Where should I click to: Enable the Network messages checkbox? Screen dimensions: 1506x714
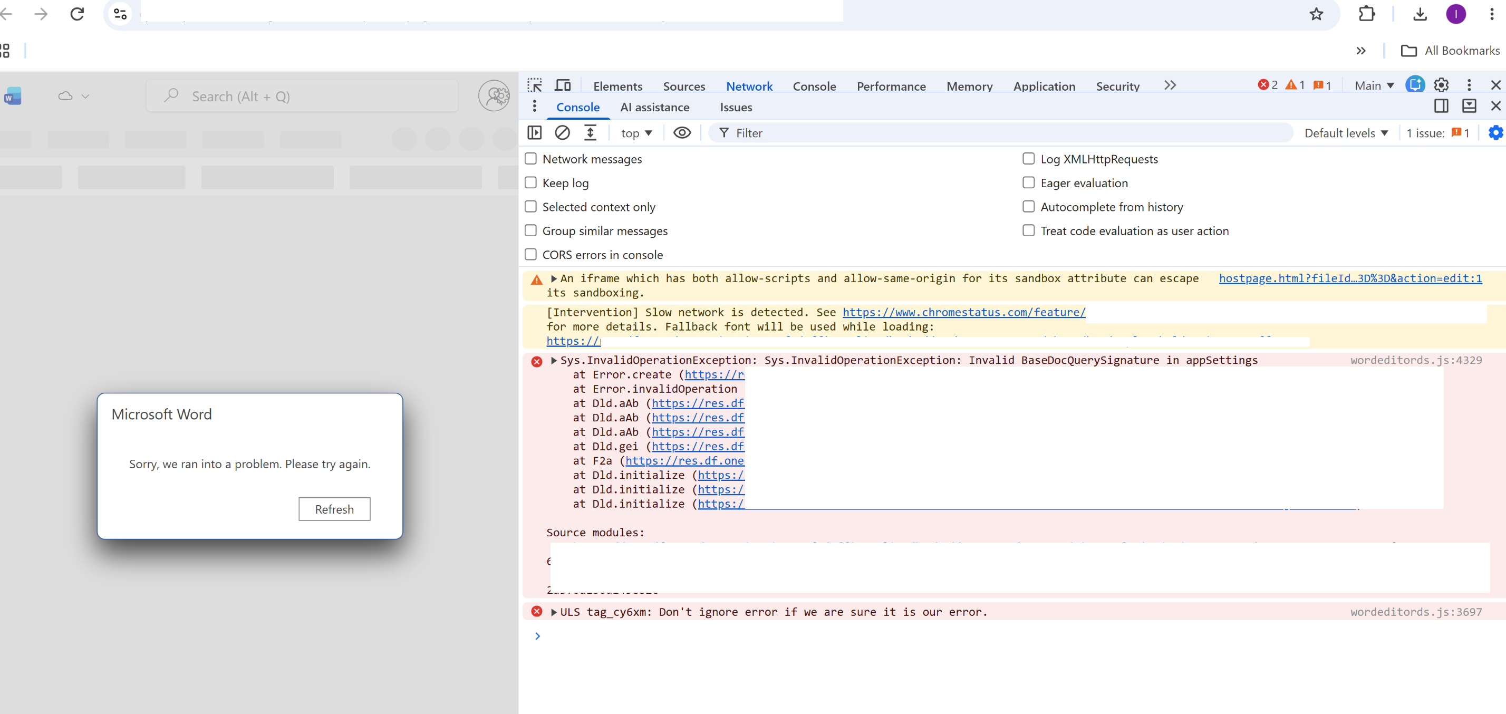[530, 159]
